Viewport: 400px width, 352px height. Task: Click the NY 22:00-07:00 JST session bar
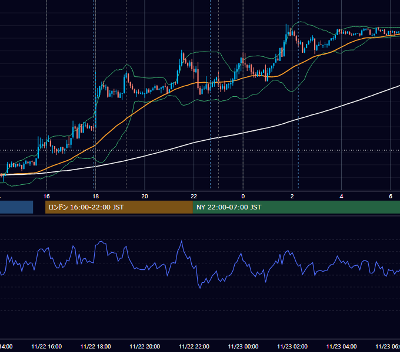click(x=296, y=207)
